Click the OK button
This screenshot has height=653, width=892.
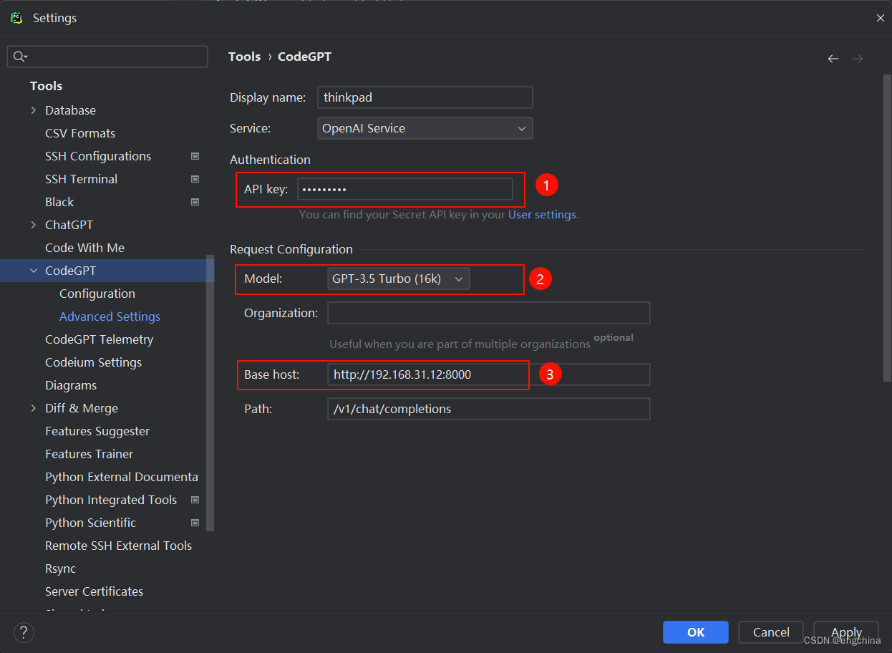pyautogui.click(x=696, y=632)
